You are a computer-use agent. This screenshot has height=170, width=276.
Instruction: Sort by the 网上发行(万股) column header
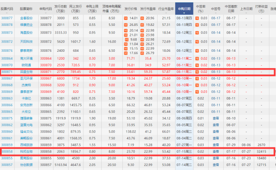pyautogui.click(x=75, y=9)
